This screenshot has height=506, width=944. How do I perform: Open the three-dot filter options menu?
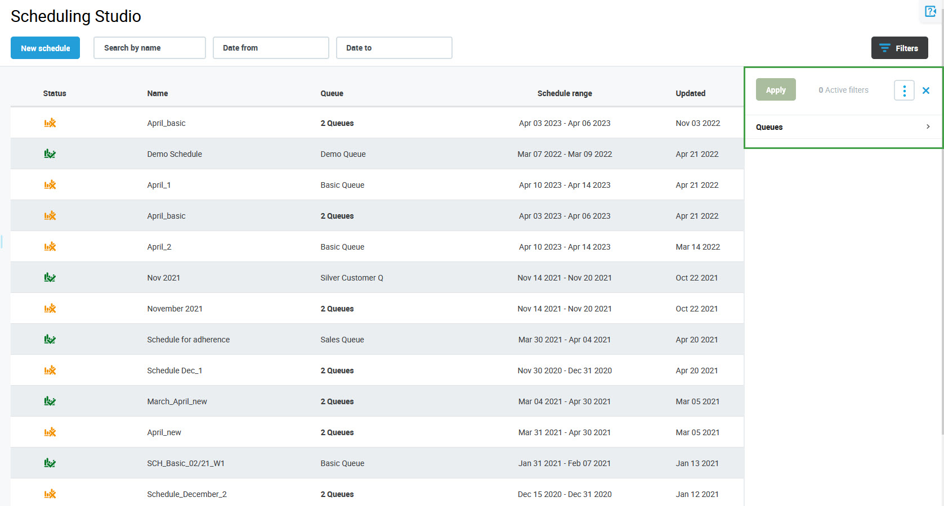click(904, 90)
